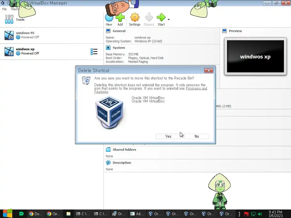The width and height of the screenshot is (291, 218).
Task: Open the windwos xp machine list menu icon
Action: 94,52
